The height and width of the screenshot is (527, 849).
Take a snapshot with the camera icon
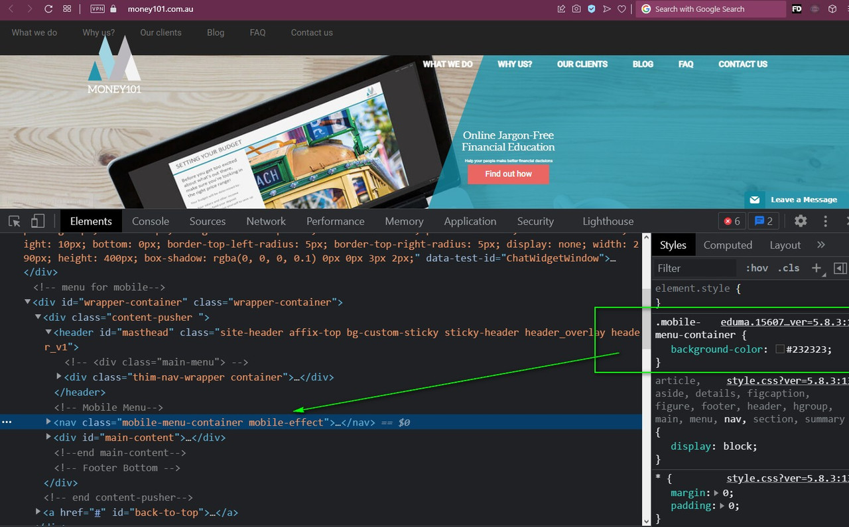(576, 9)
